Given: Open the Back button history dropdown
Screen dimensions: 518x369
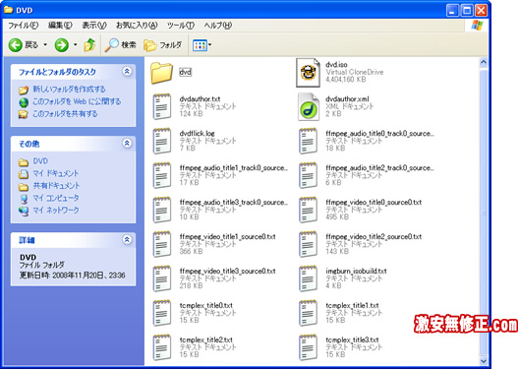Looking at the screenshot, I should click(45, 44).
